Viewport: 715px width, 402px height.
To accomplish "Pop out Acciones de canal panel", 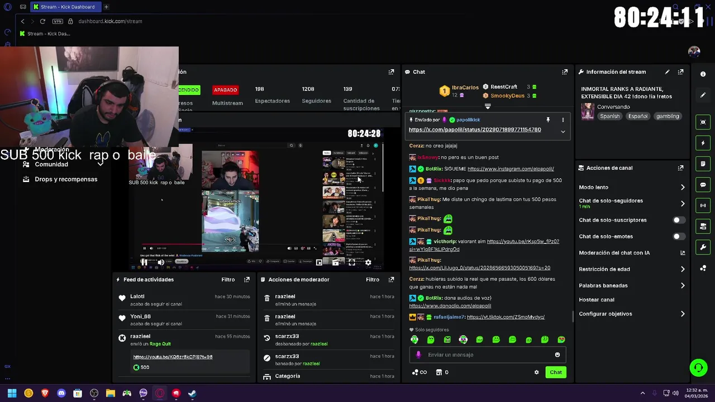I will pyautogui.click(x=680, y=168).
